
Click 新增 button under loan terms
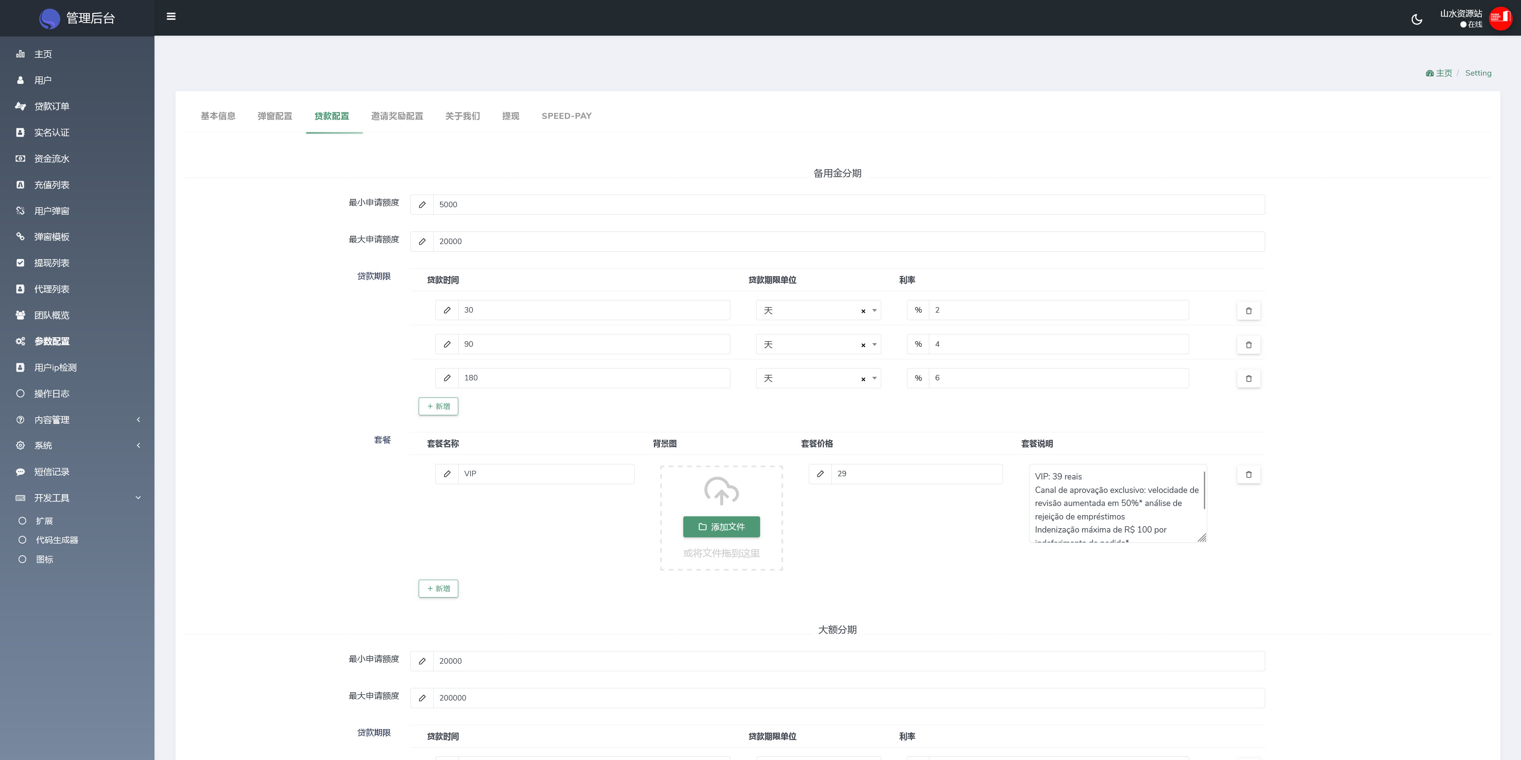(x=438, y=406)
